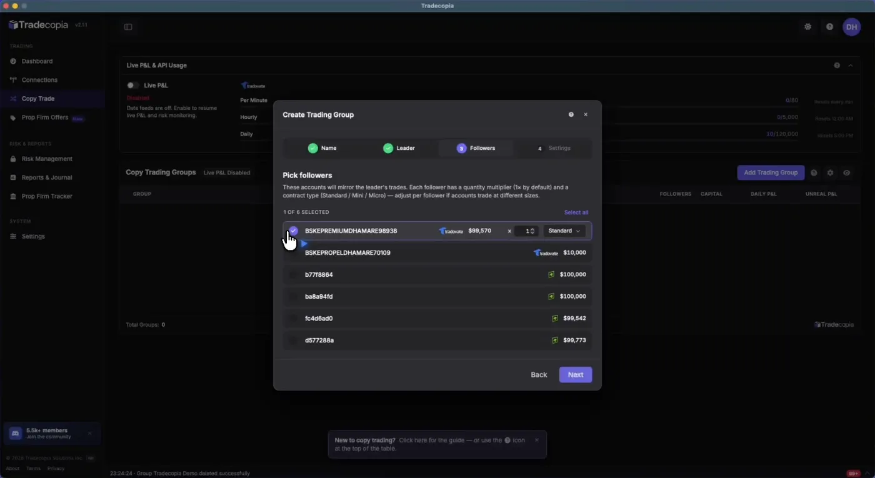Viewport: 875px width, 478px height.
Task: Click help icon in Live P&L panel
Action: coord(837,66)
